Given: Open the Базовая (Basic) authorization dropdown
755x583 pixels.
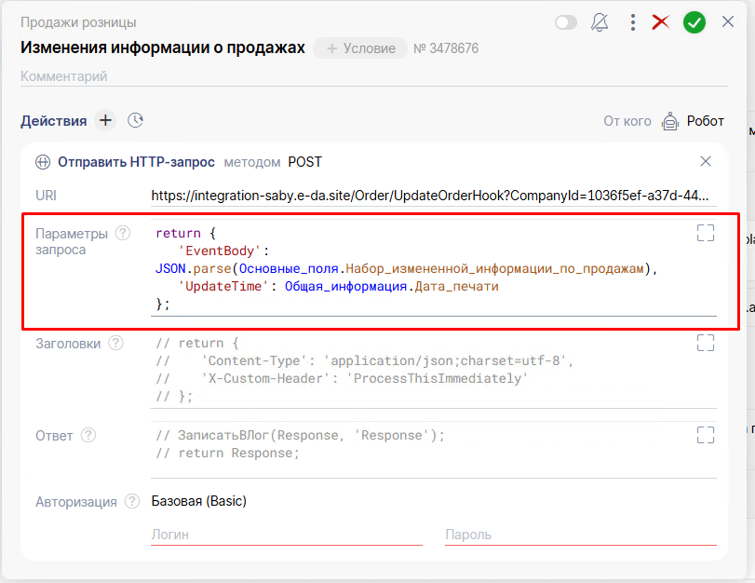Looking at the screenshot, I should tap(198, 501).
